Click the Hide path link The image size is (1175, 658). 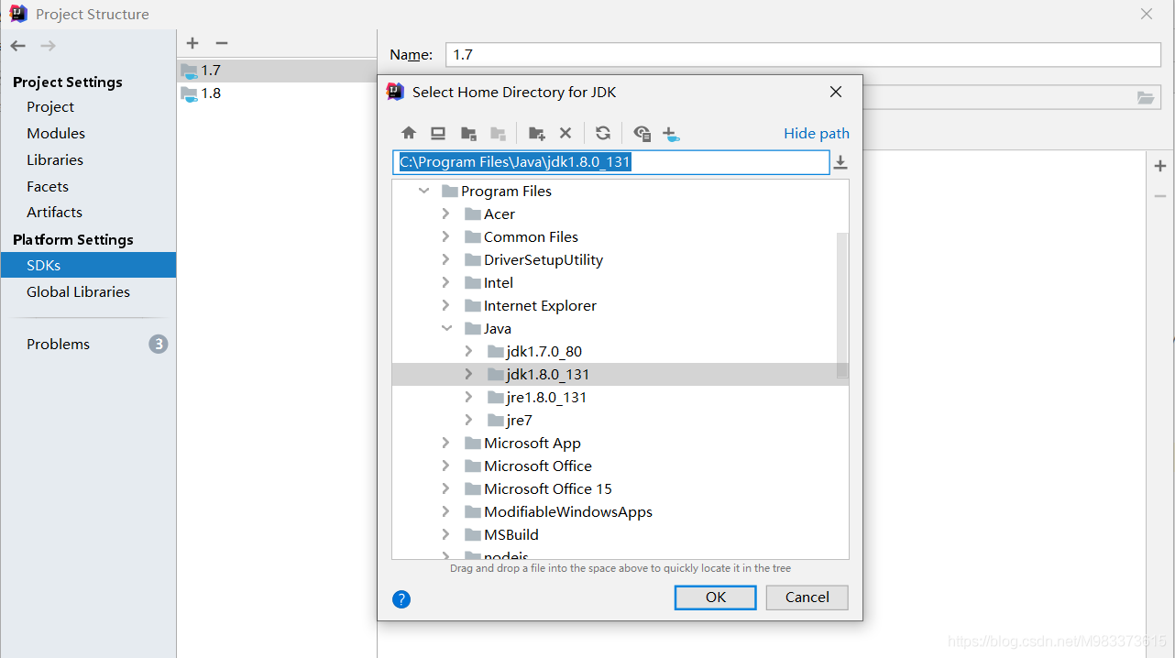click(817, 134)
